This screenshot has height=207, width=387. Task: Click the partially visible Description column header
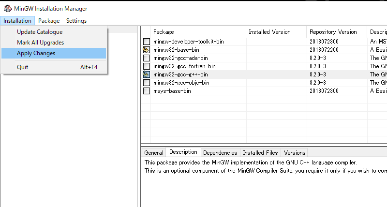pyautogui.click(x=377, y=32)
